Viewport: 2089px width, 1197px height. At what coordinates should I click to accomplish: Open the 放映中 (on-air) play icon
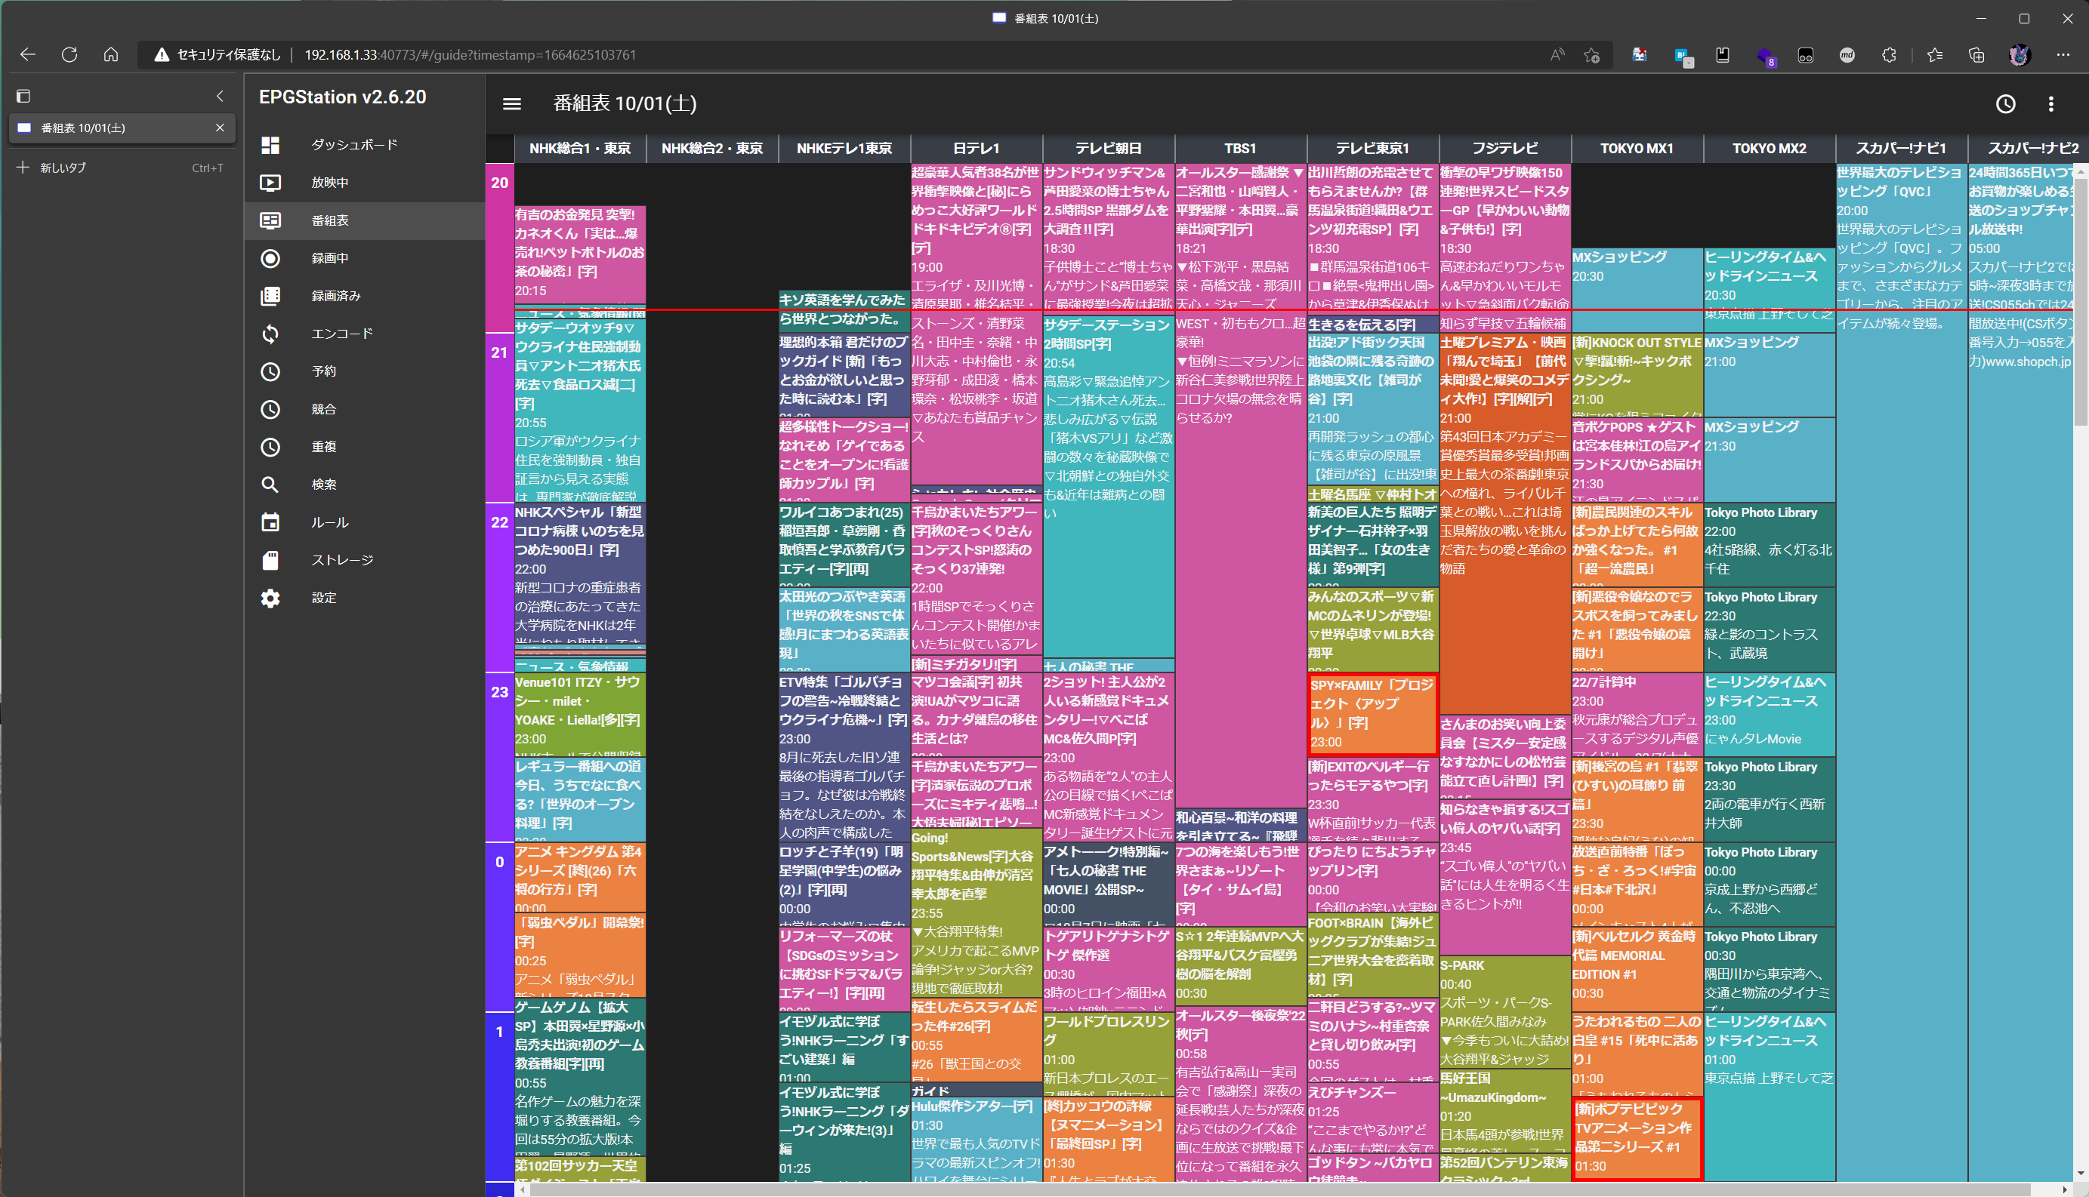click(270, 183)
